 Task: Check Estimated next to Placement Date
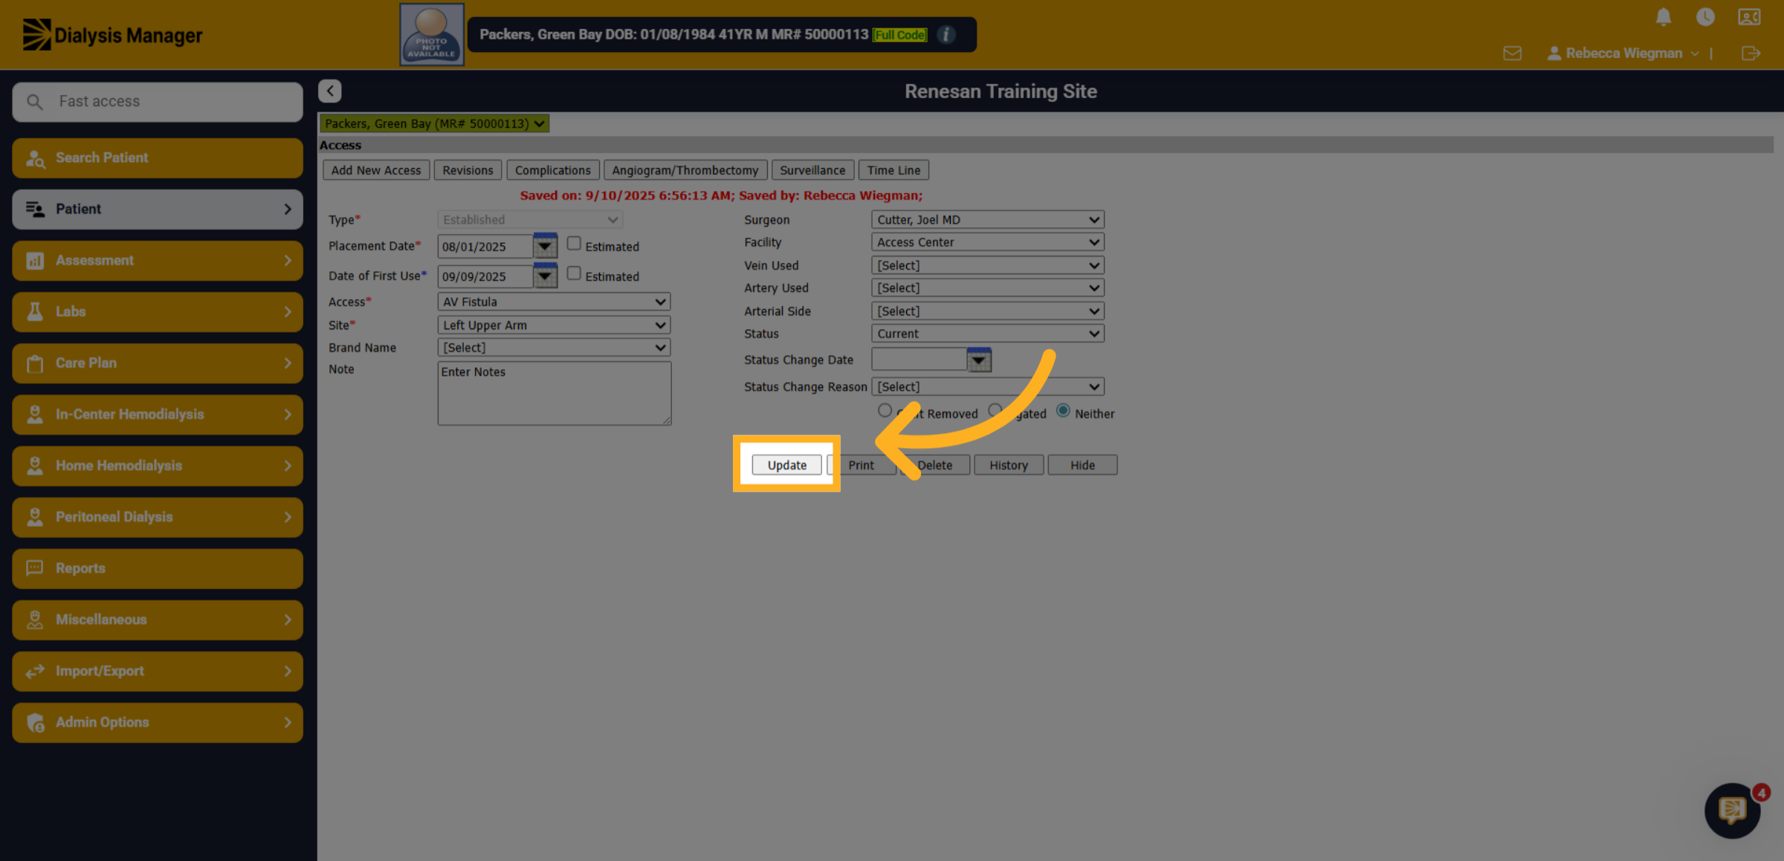point(574,244)
